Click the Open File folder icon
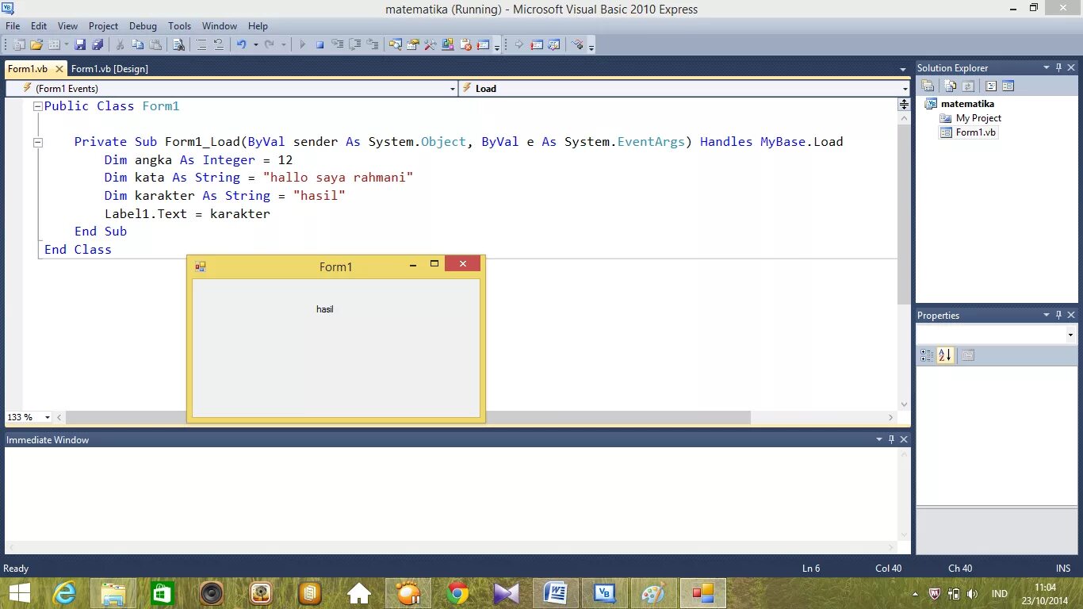1083x609 pixels. click(36, 44)
